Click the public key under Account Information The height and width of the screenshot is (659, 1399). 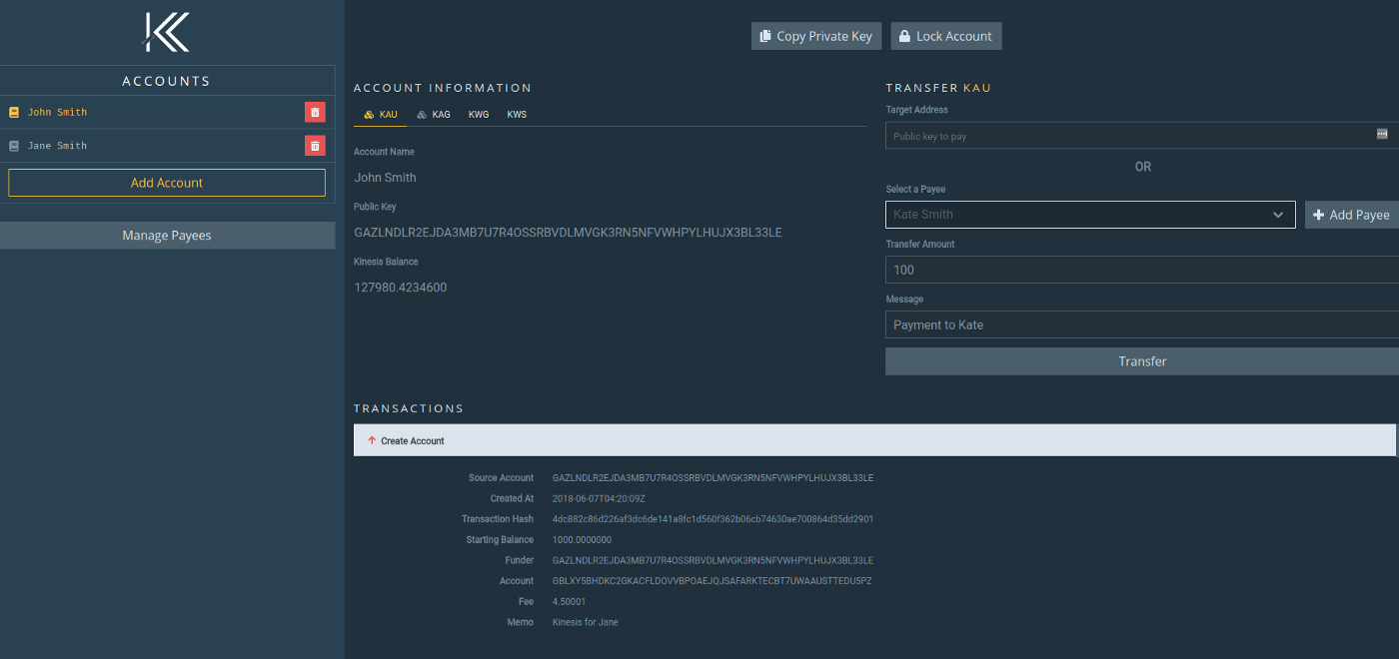(x=568, y=233)
